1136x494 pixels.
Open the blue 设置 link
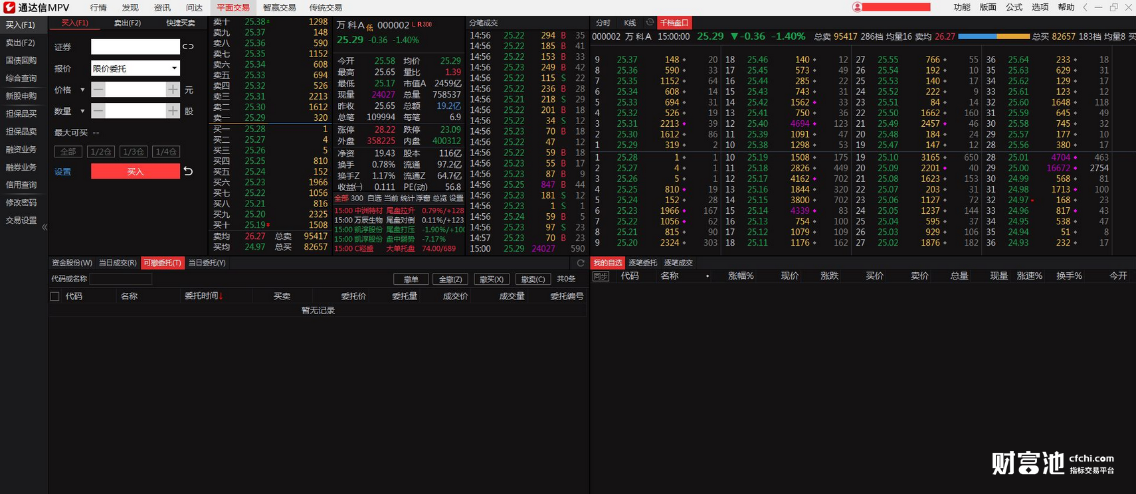click(62, 171)
